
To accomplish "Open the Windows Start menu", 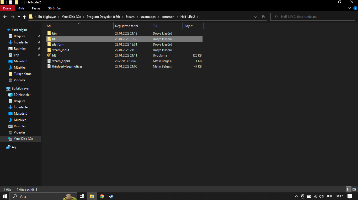I will click(5, 196).
